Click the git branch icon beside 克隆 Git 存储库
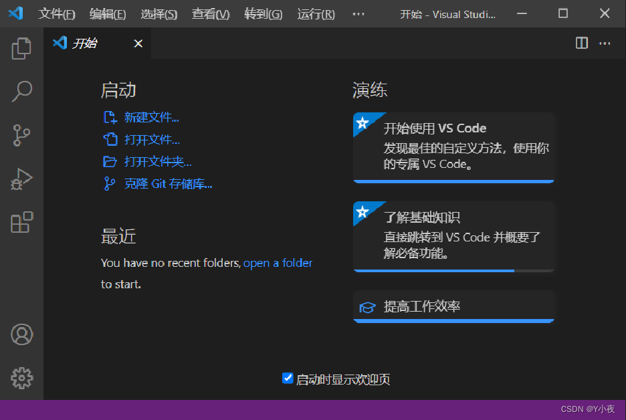626x420 pixels. coord(110,184)
